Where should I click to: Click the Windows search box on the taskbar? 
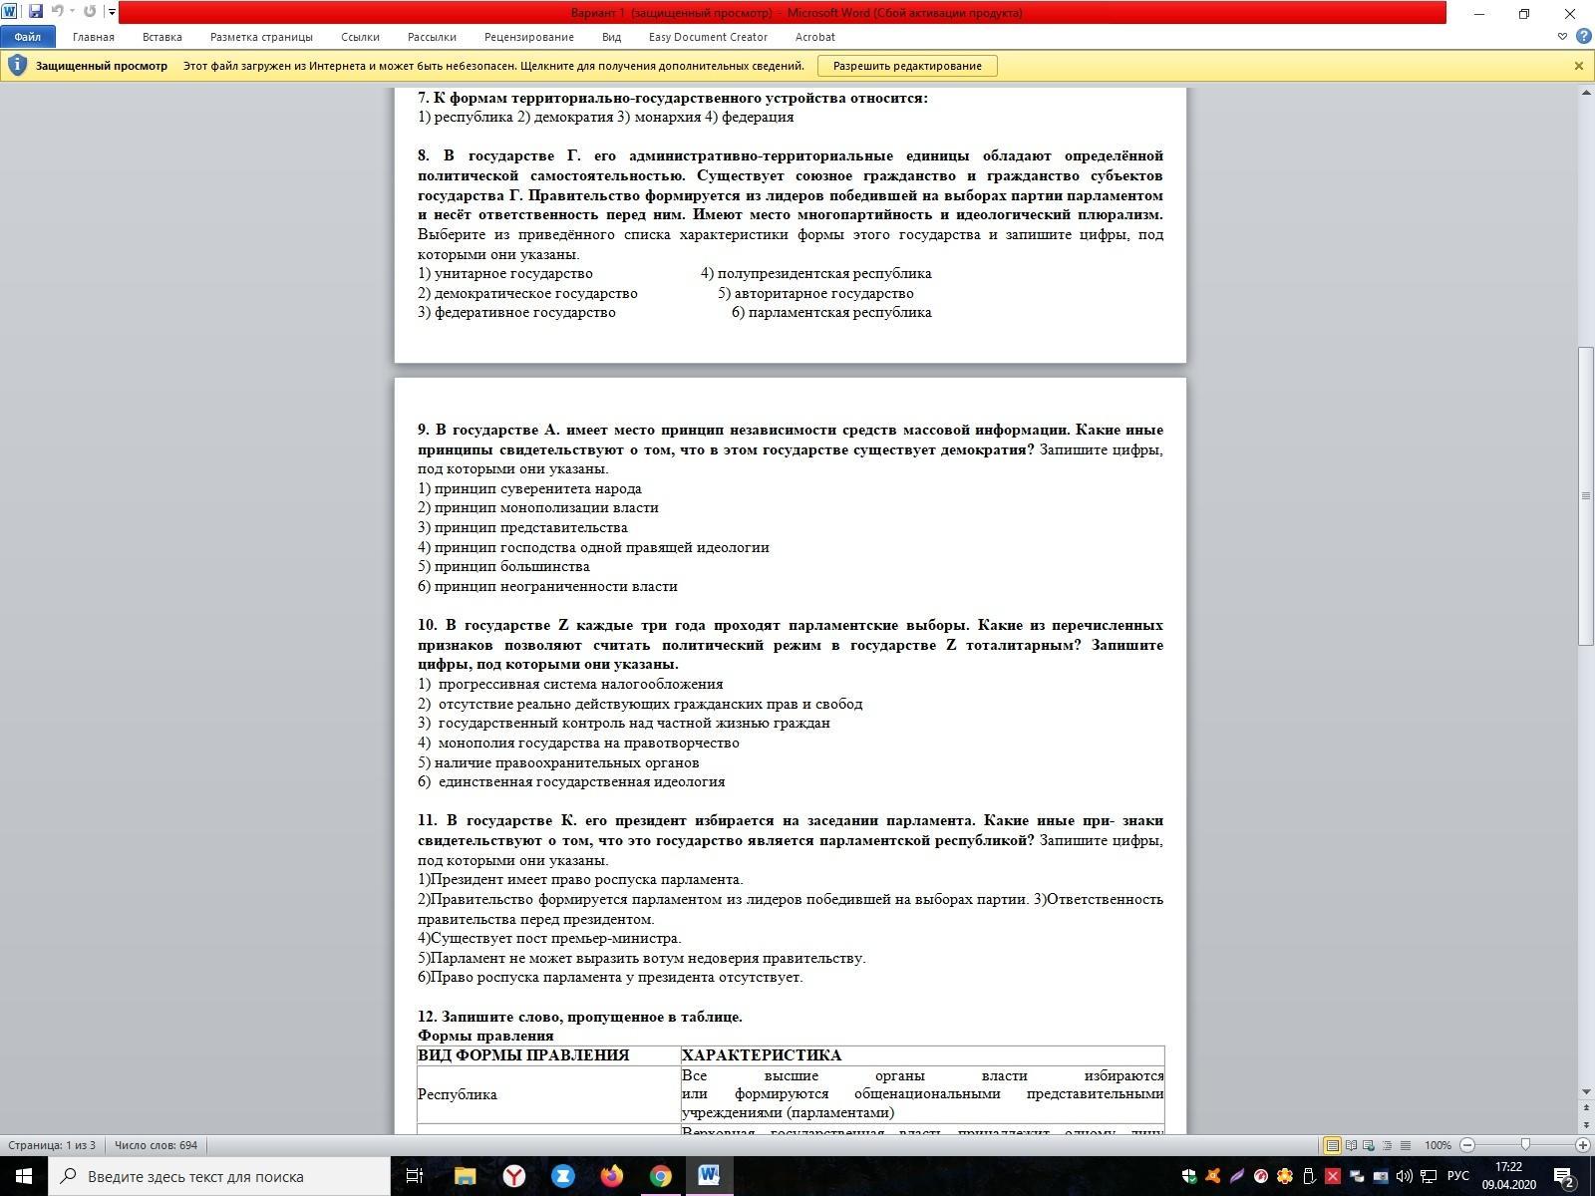[x=219, y=1176]
